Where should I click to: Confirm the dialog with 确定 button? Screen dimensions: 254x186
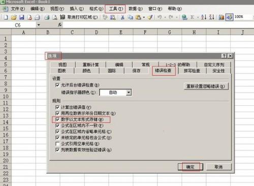[190, 167]
